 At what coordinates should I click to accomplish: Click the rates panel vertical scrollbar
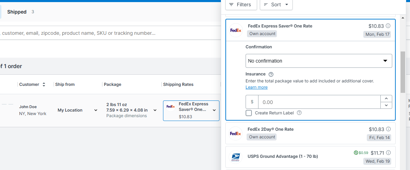click(403, 72)
